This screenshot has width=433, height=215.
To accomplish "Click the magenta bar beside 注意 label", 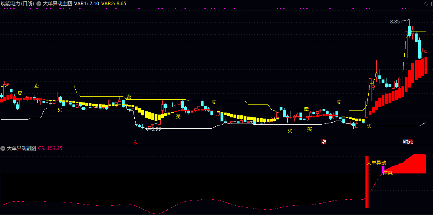I will 383,169.
